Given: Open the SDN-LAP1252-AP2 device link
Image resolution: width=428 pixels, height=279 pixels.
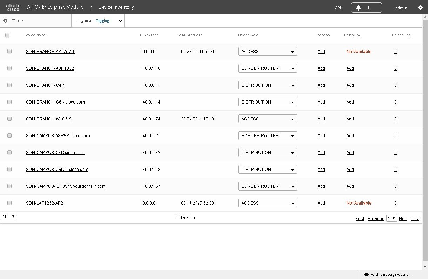Looking at the screenshot, I should click(45, 203).
